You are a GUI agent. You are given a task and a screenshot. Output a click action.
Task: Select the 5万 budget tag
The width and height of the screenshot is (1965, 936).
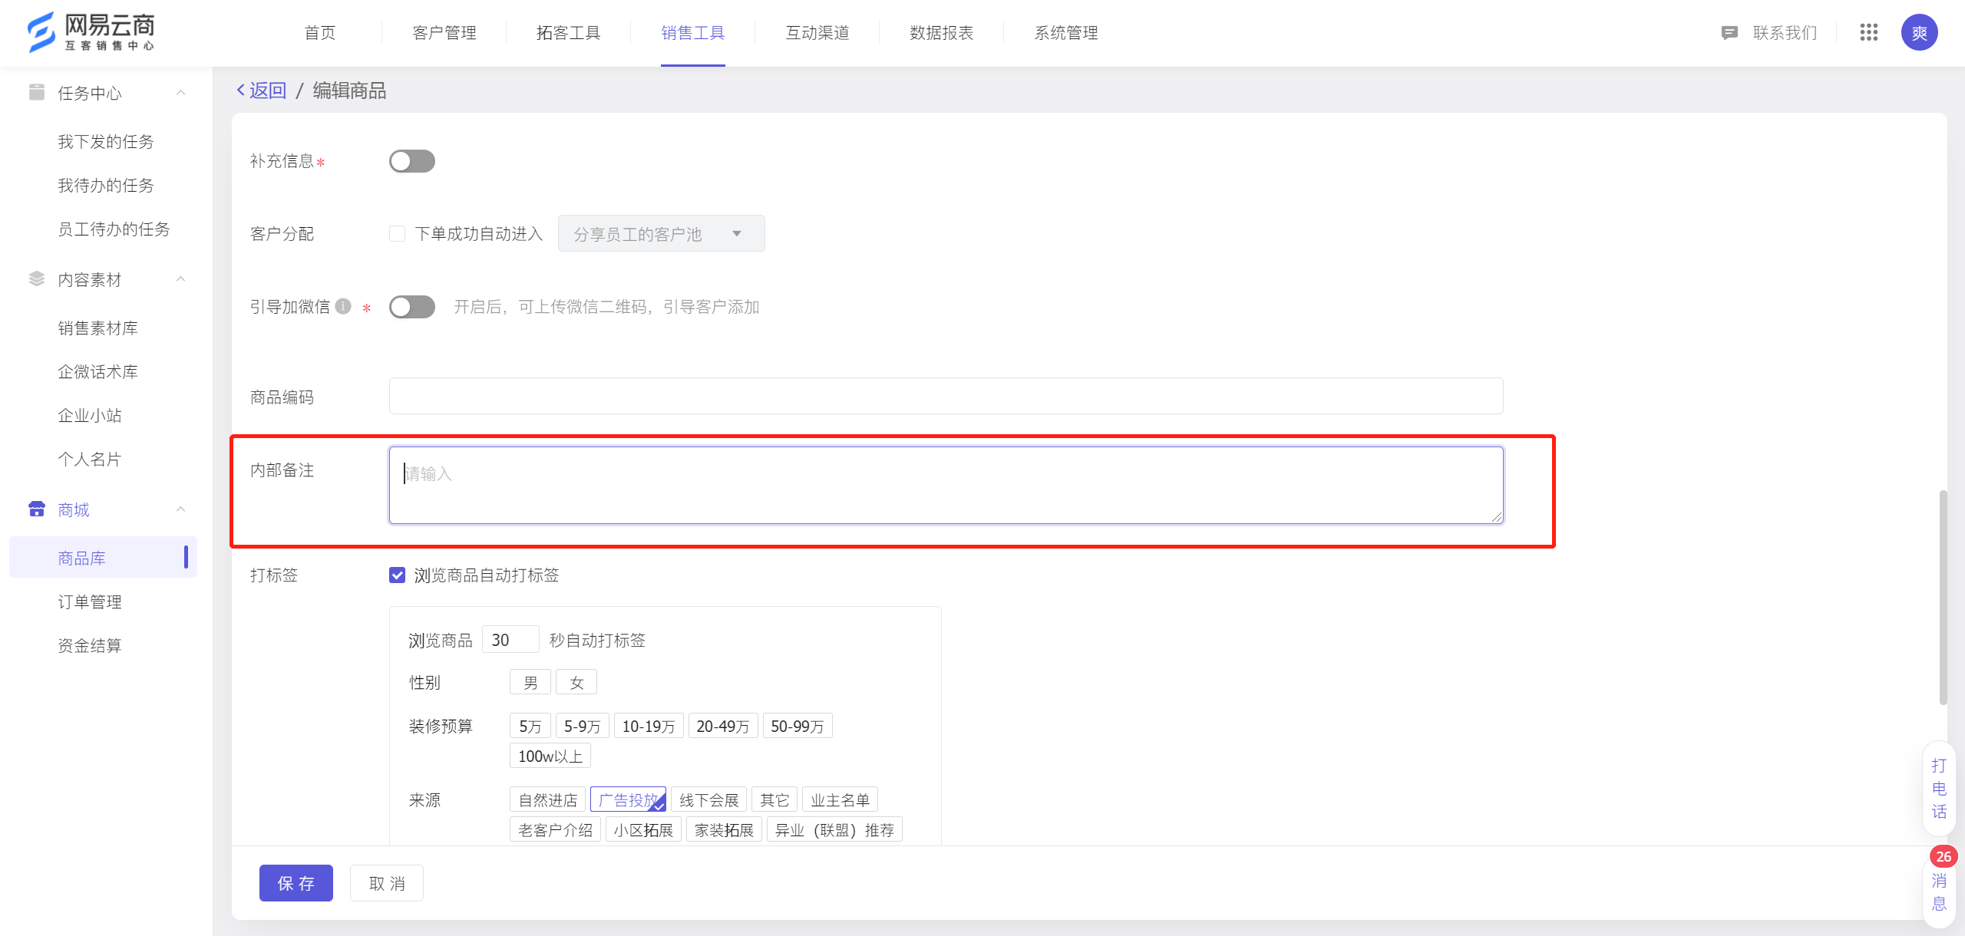click(x=530, y=726)
